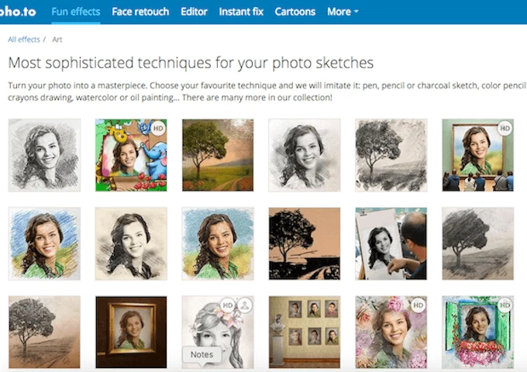Choose the landscape tree painting effect
Viewport: 527px width, 372px height.
coord(218,155)
